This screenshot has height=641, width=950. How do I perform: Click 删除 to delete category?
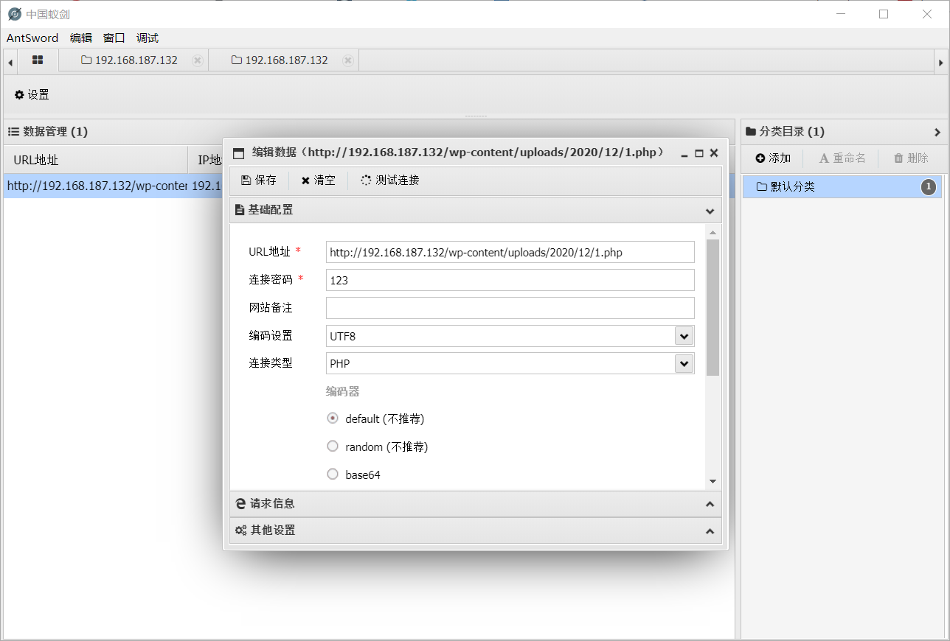(911, 158)
